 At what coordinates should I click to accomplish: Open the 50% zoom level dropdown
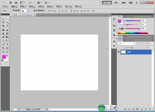click(x=31, y=2)
